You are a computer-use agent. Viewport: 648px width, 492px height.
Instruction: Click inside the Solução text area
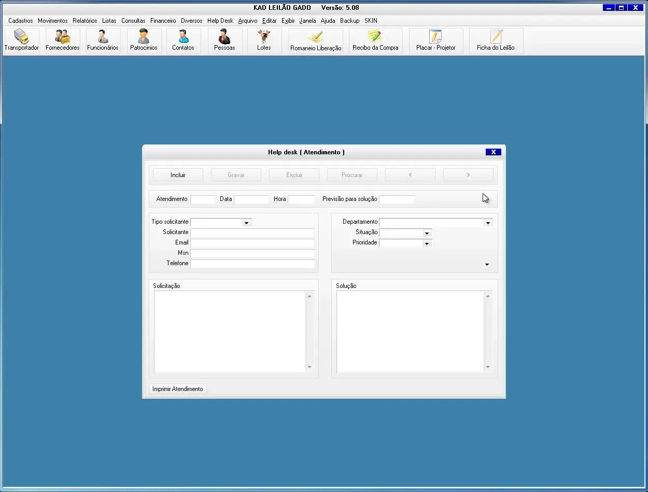[410, 331]
